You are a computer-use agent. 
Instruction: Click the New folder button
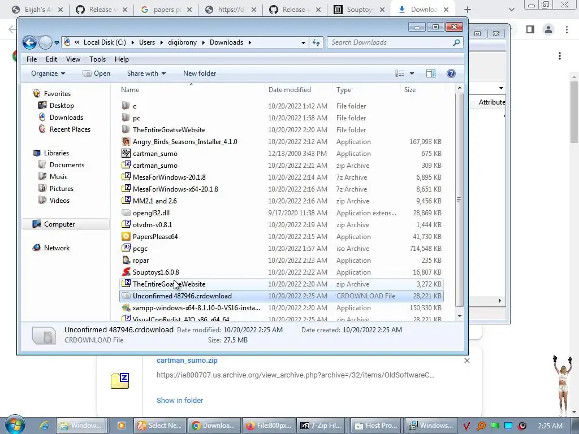[200, 73]
